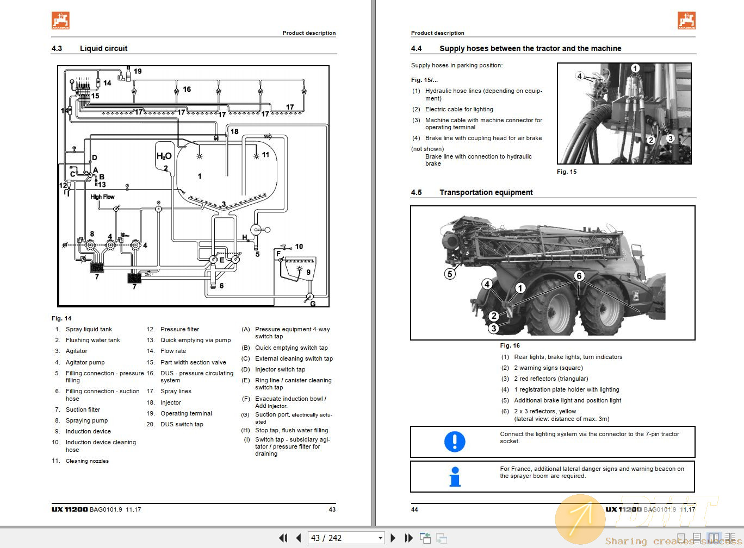Select legend entry 'Pressure filter'
This screenshot has width=744, height=548.
[180, 329]
